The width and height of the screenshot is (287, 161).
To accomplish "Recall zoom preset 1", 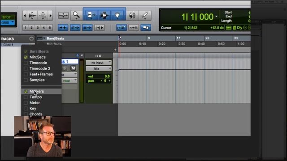I will 26,28.
